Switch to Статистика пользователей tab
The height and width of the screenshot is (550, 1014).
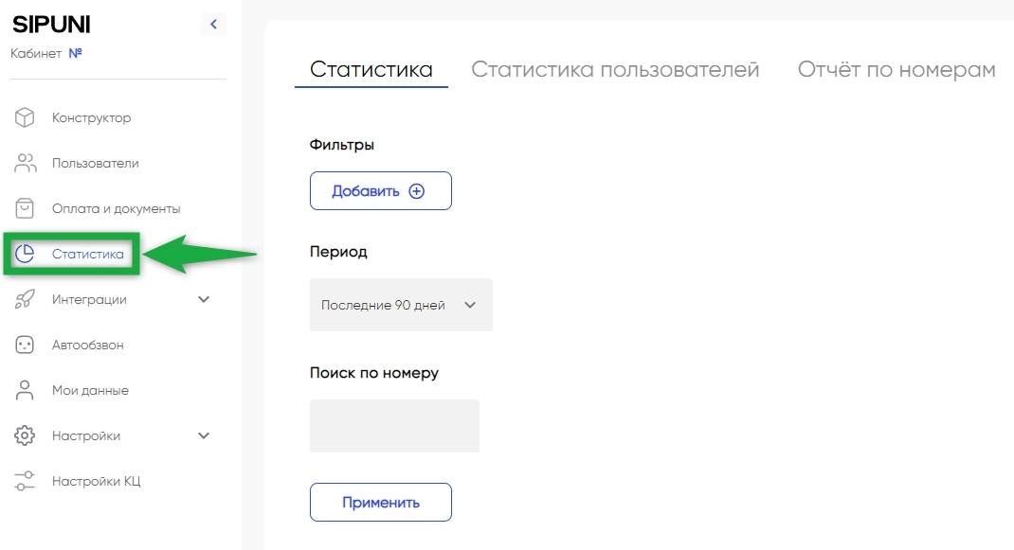(x=615, y=70)
